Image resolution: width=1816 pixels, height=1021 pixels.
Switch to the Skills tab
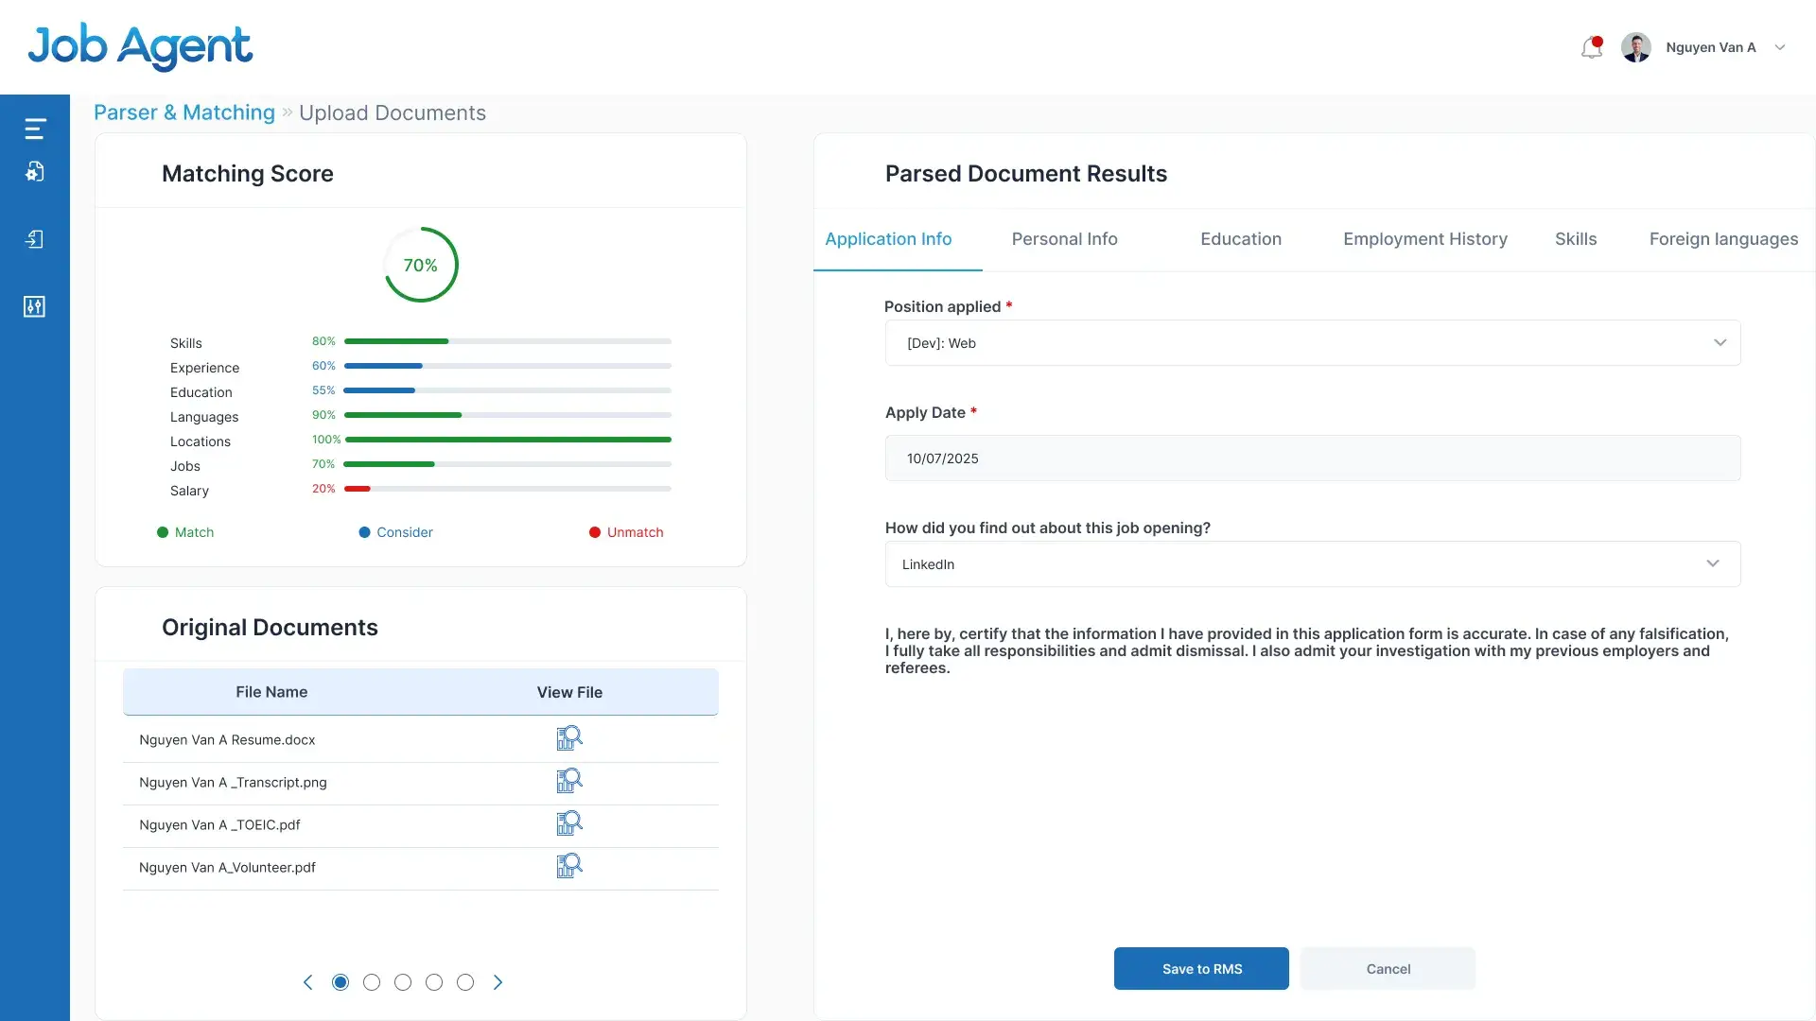click(1576, 239)
